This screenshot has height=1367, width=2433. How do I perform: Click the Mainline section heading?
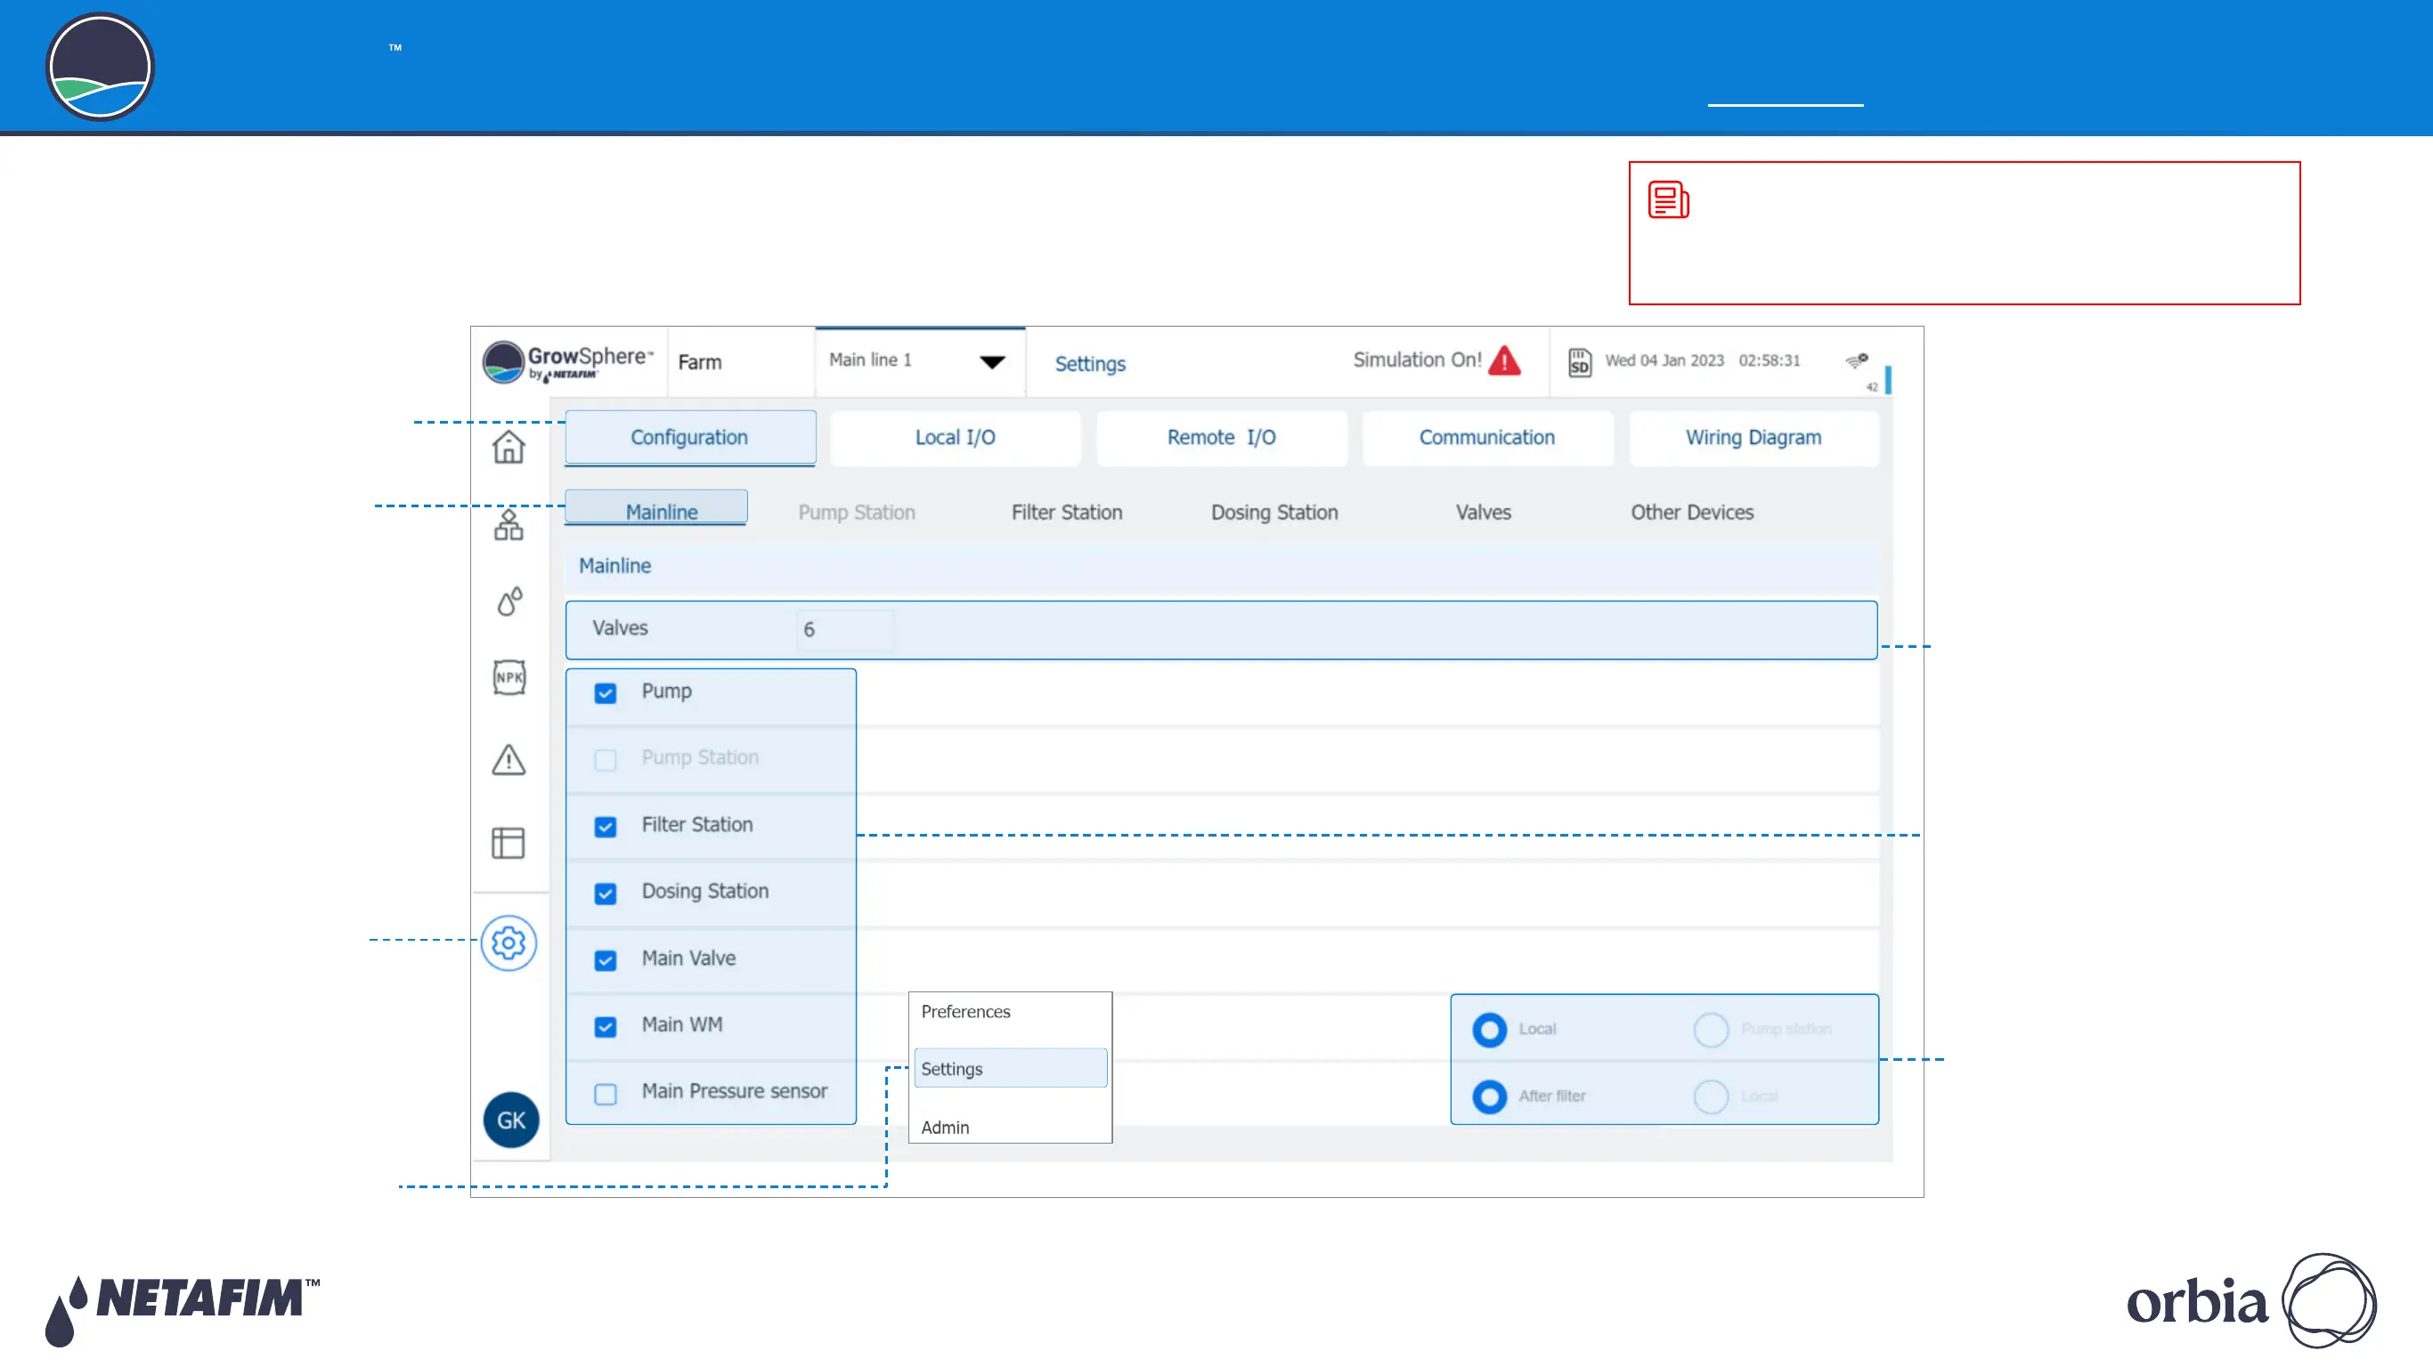614,565
